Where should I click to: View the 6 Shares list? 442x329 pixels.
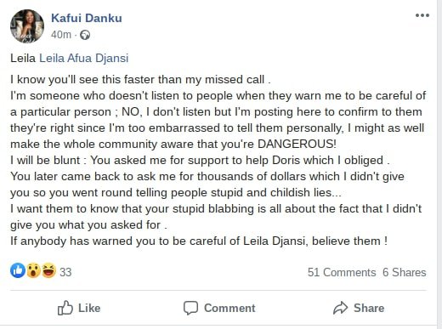pyautogui.click(x=405, y=272)
